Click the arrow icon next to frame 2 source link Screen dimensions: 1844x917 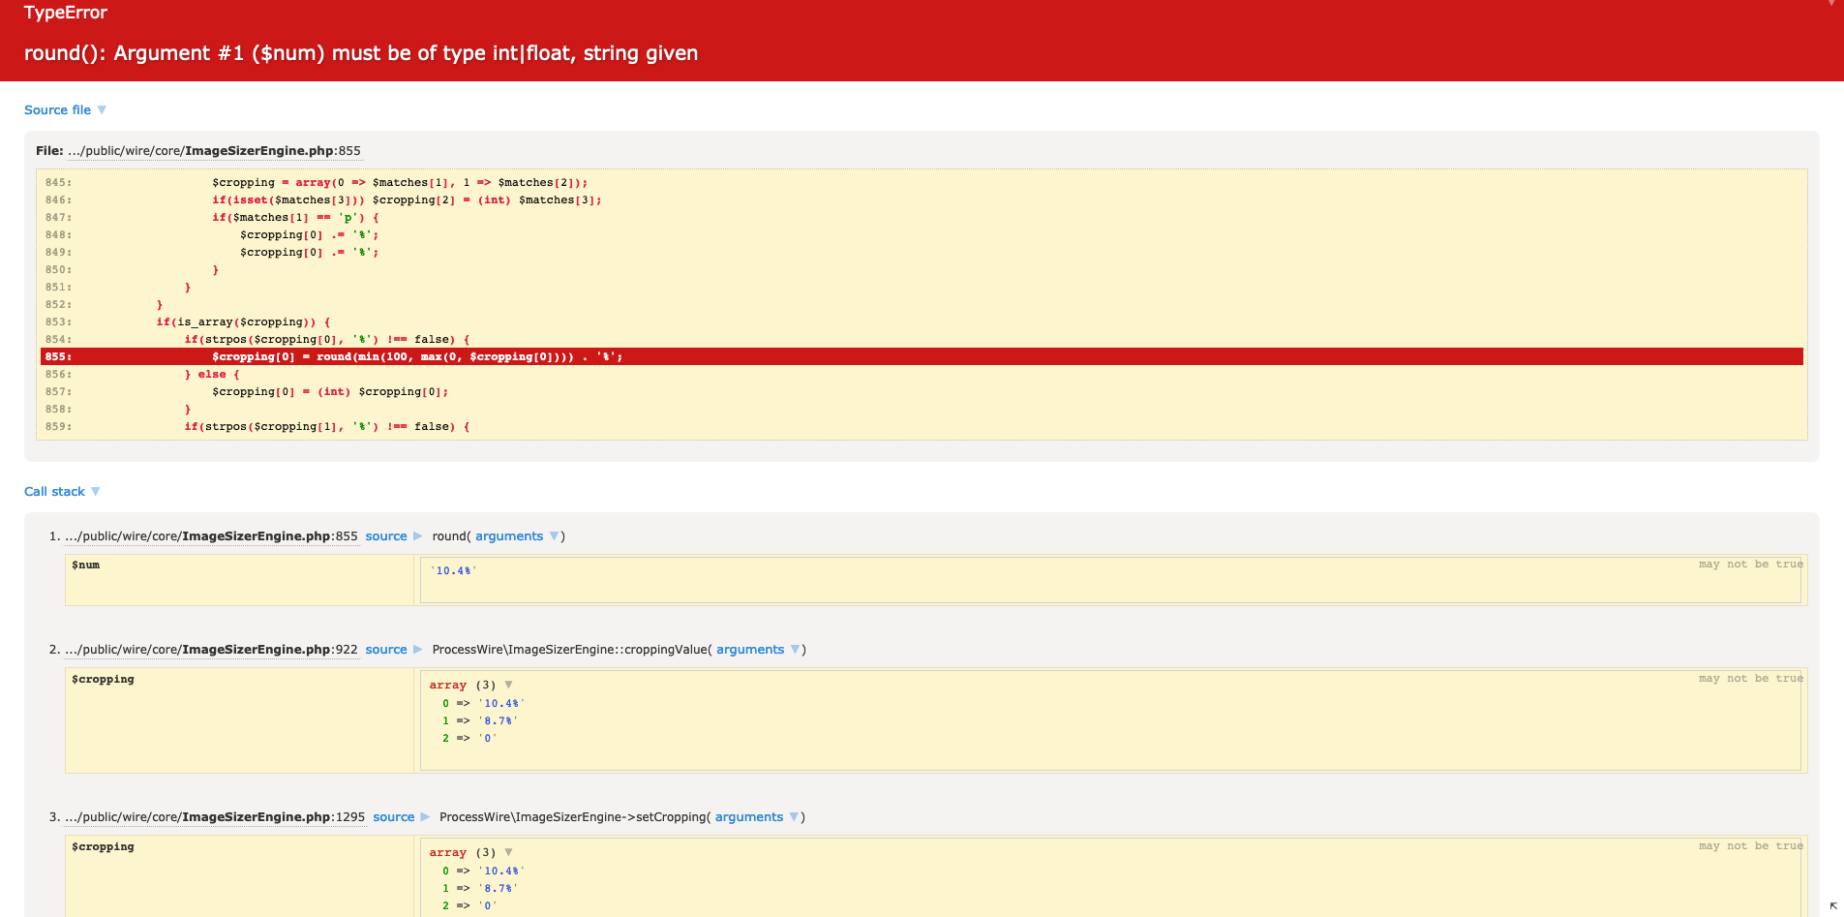coord(417,649)
